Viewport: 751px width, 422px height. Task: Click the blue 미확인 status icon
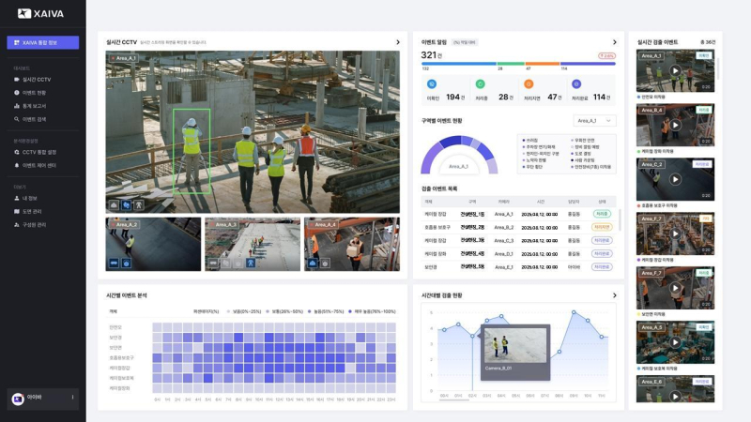click(432, 84)
